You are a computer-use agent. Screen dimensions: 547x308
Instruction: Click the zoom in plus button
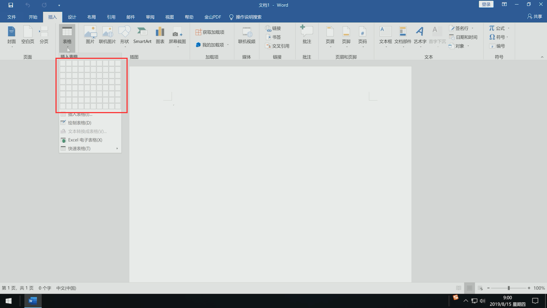[x=529, y=288]
